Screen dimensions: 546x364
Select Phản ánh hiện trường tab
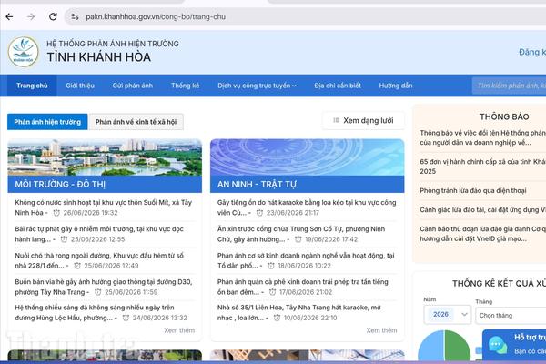coord(47,122)
